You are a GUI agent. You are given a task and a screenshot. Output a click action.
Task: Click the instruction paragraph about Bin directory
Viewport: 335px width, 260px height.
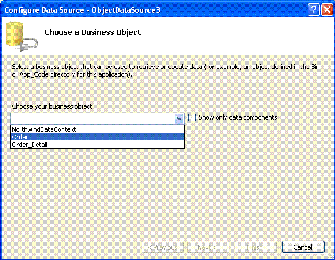click(165, 70)
